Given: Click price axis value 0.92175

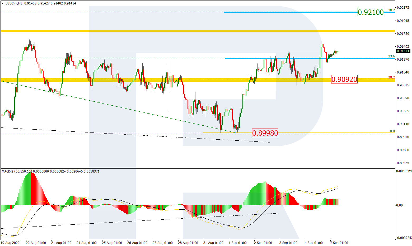Looking at the screenshot, I should pos(403,8).
